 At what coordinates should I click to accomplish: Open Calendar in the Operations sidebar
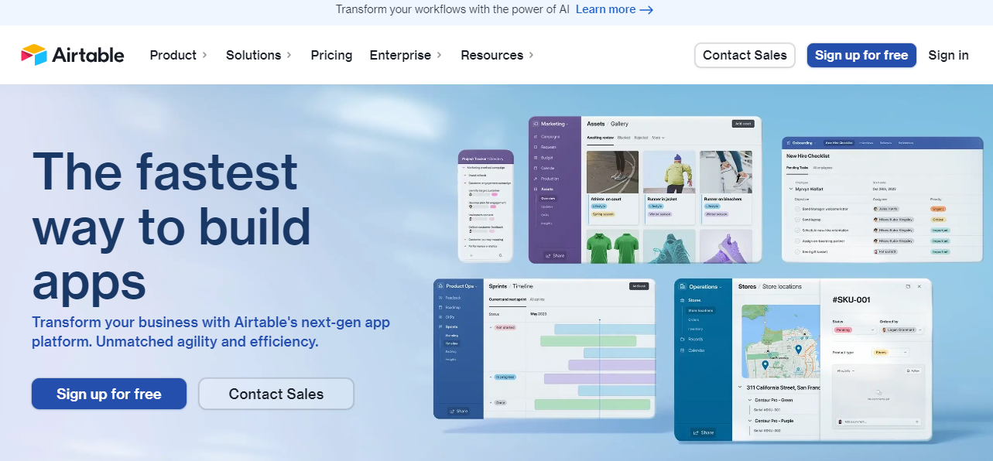click(697, 350)
